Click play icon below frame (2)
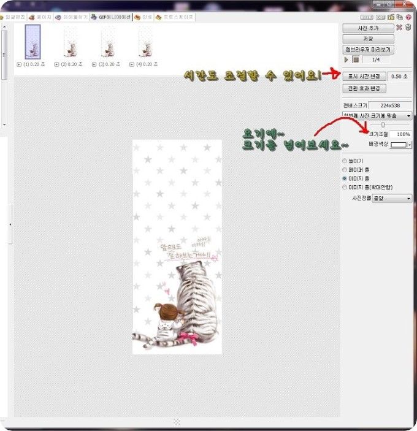 coord(56,64)
